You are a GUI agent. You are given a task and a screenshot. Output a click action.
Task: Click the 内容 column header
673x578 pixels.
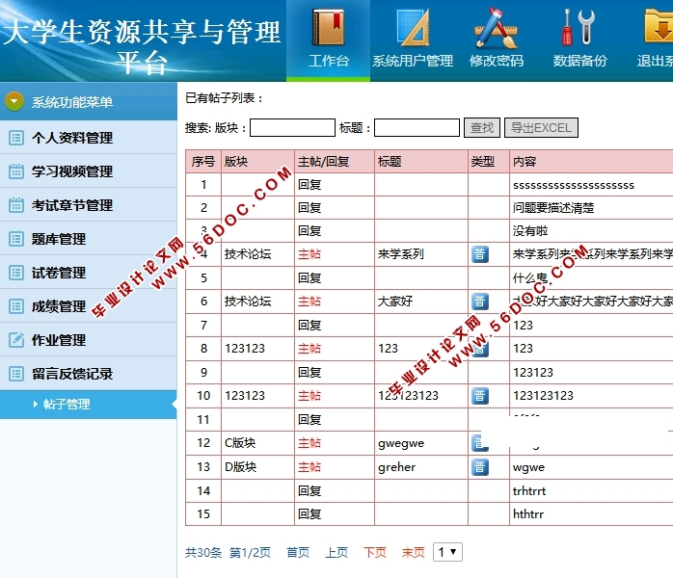[x=591, y=162]
